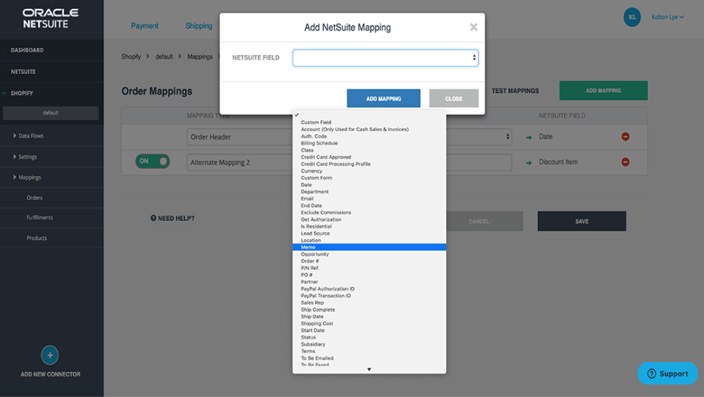The width and height of the screenshot is (704, 397).
Task: Click the Need Help question mark icon
Action: pyautogui.click(x=154, y=218)
